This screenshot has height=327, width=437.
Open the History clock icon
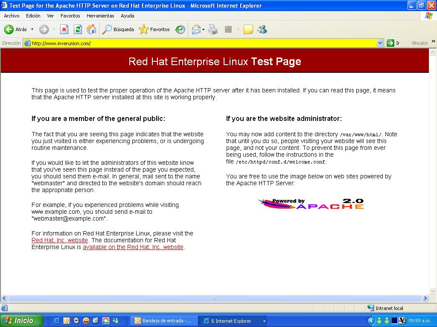point(180,29)
